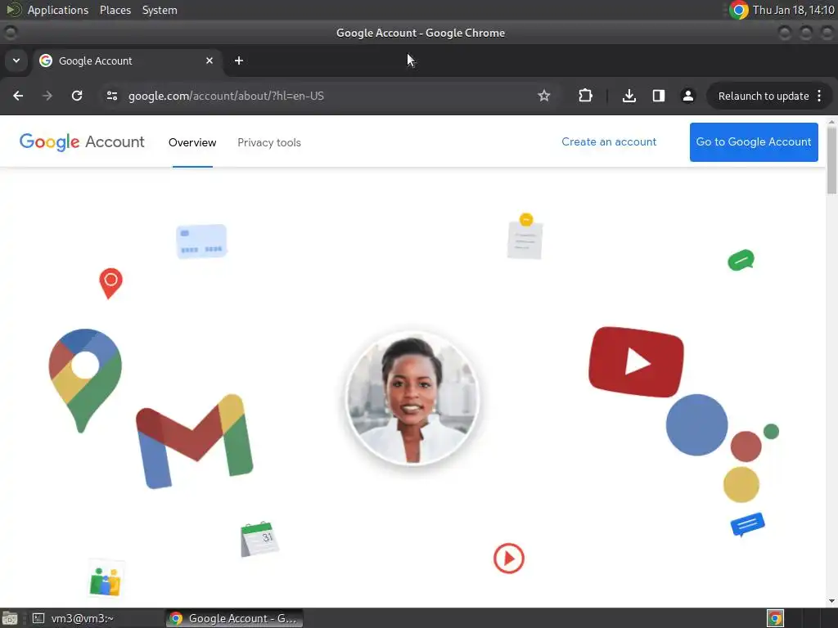Click the YouTube play logo illustration
The image size is (838, 628).
[636, 362]
